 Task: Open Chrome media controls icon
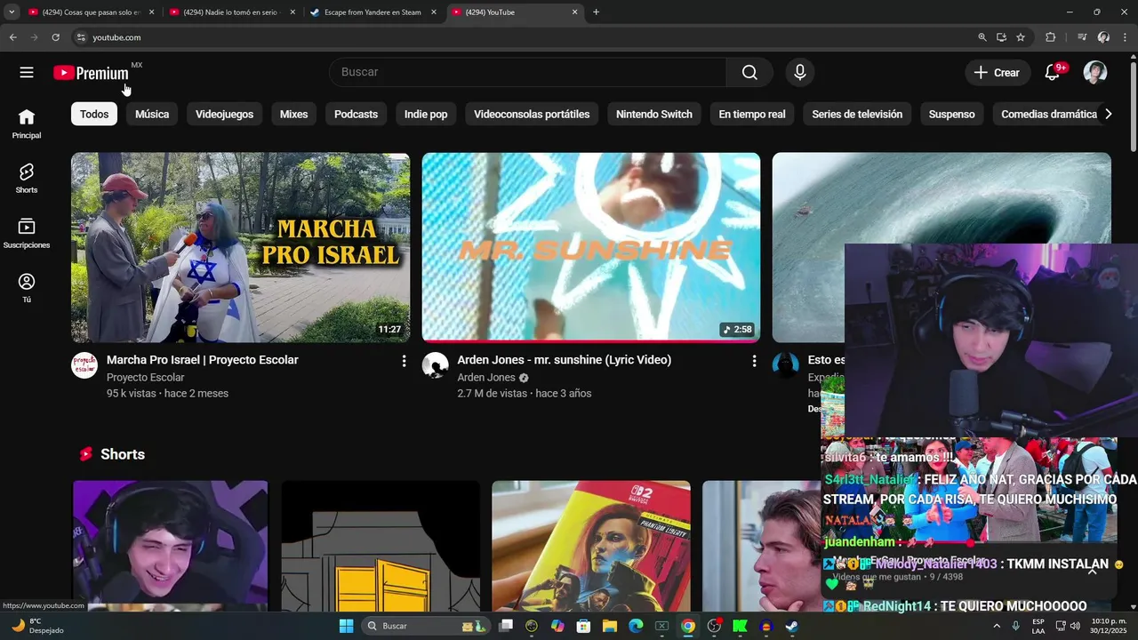[x=1082, y=37]
